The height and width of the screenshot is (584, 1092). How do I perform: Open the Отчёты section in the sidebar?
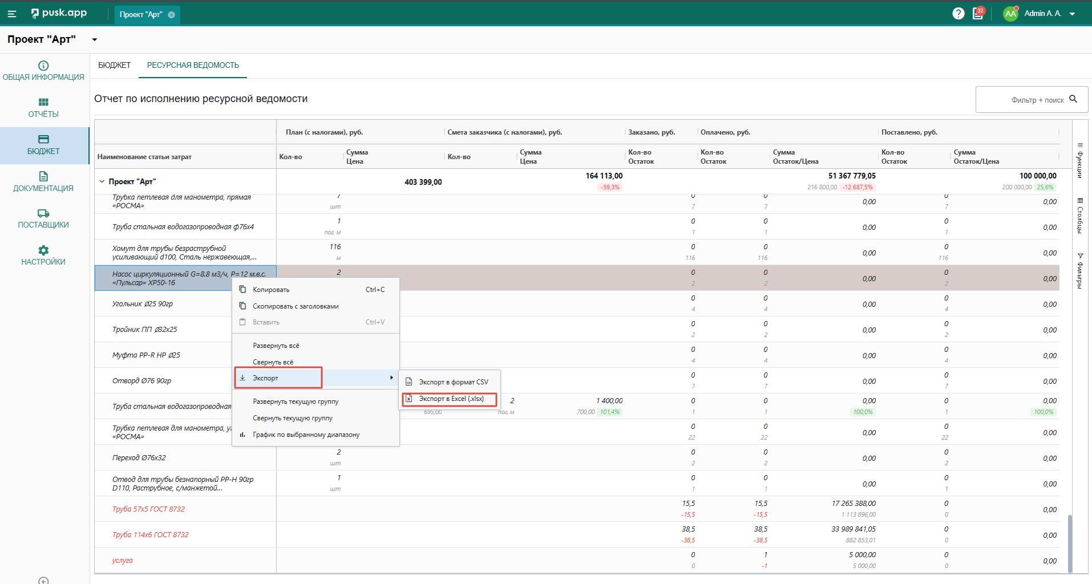pos(43,108)
